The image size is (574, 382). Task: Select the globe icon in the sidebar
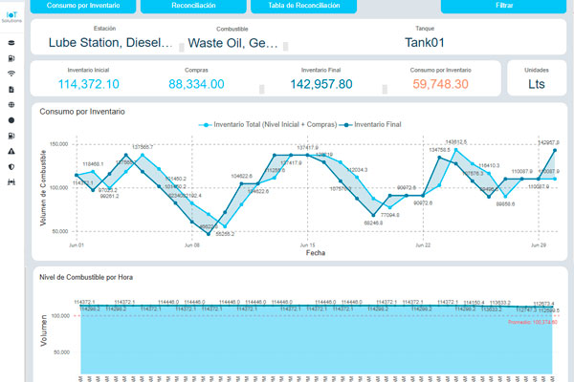point(11,105)
